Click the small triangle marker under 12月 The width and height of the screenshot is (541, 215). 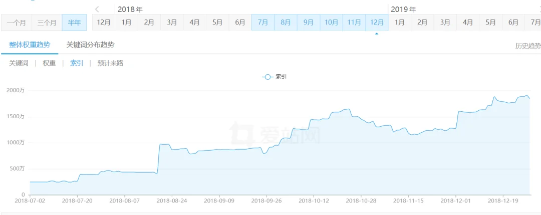coord(376,33)
